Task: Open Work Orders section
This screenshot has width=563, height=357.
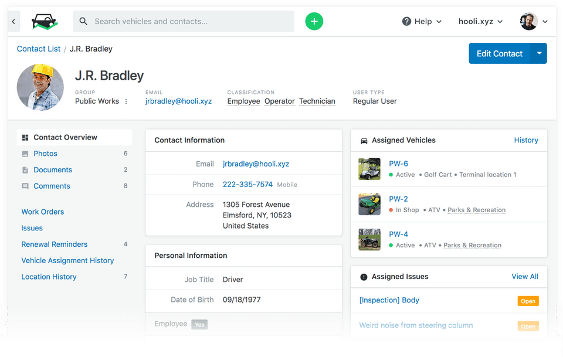Action: pos(43,212)
